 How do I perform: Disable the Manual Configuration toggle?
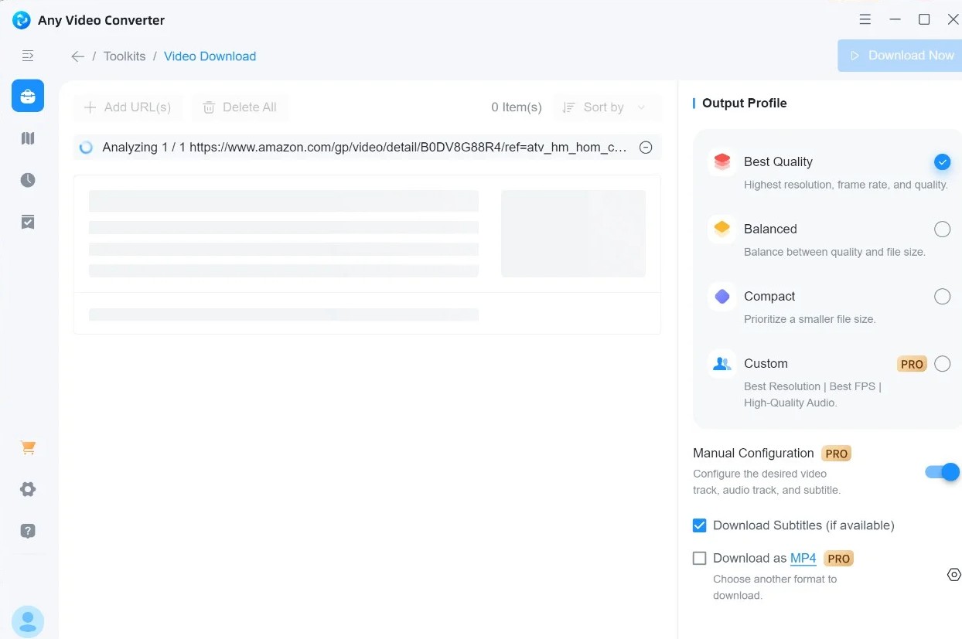click(x=941, y=472)
